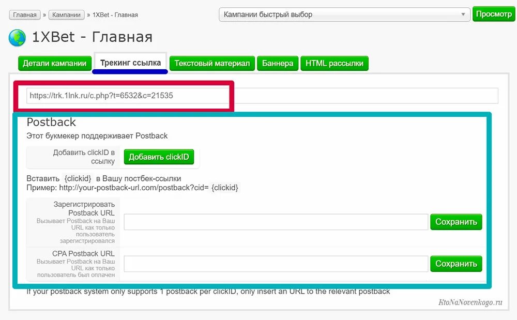Click the 'Добавить clickID в ссылку' label
The width and height of the screenshot is (517, 320).
pyautogui.click(x=84, y=157)
